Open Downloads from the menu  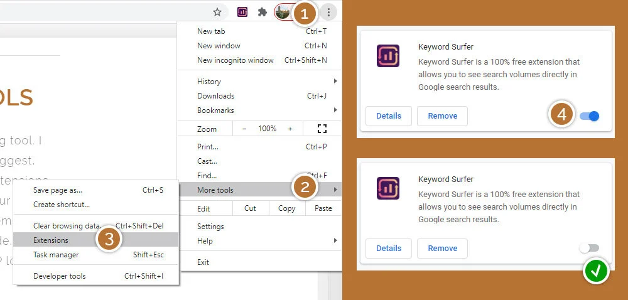(259, 96)
